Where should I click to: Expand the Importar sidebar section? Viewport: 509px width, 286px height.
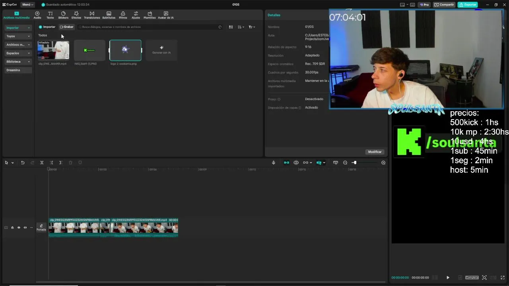click(x=18, y=28)
